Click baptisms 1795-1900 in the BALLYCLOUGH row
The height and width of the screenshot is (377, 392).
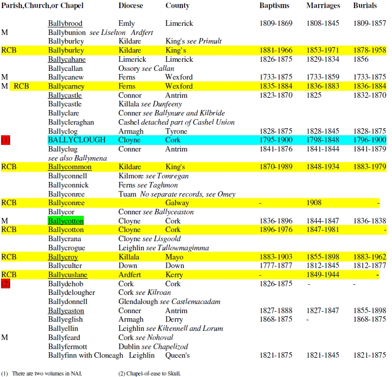276,140
